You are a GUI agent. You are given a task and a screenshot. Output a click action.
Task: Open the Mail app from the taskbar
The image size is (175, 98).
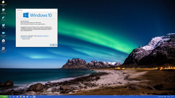[x=27, y=97]
